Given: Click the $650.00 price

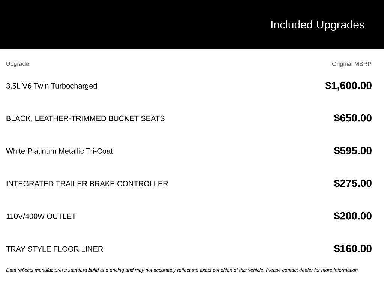Looking at the screenshot, I should [x=352, y=118].
